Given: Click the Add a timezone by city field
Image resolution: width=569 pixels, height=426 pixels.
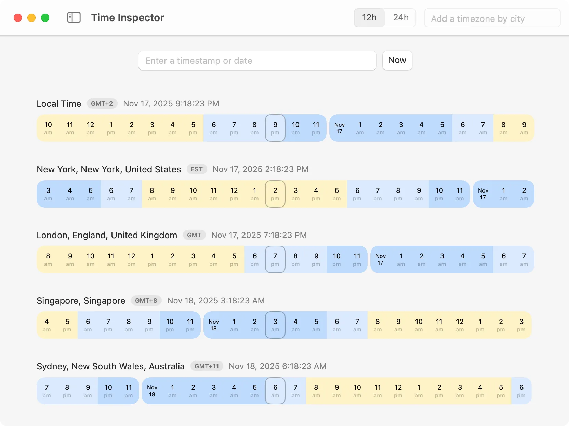Looking at the screenshot, I should [x=492, y=18].
